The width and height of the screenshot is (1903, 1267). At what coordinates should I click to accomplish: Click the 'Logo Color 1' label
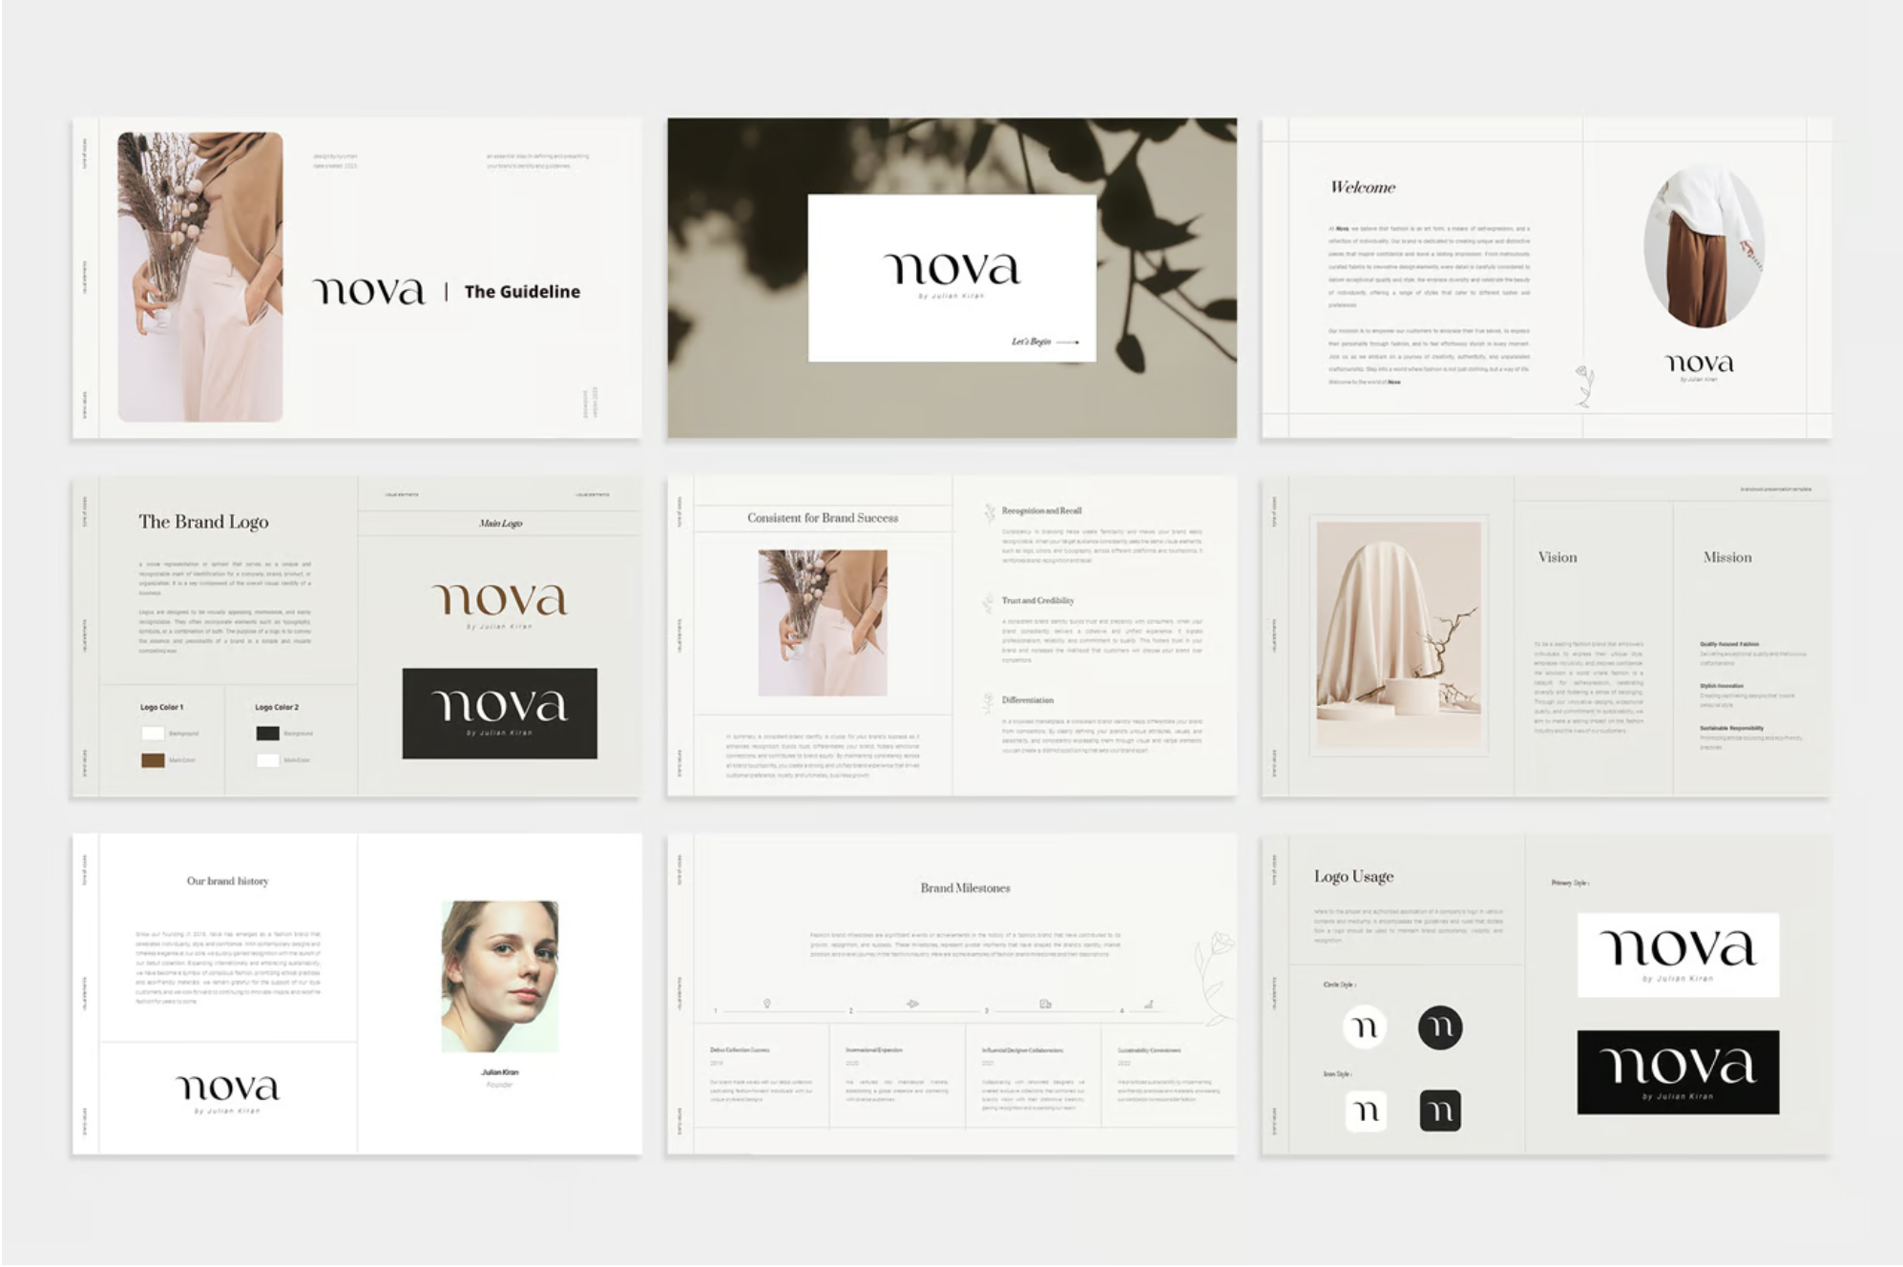(x=161, y=707)
